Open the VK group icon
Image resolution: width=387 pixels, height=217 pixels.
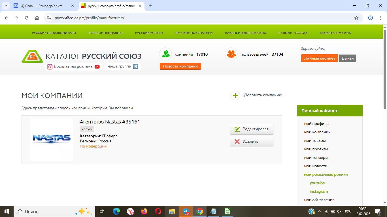click(x=136, y=67)
